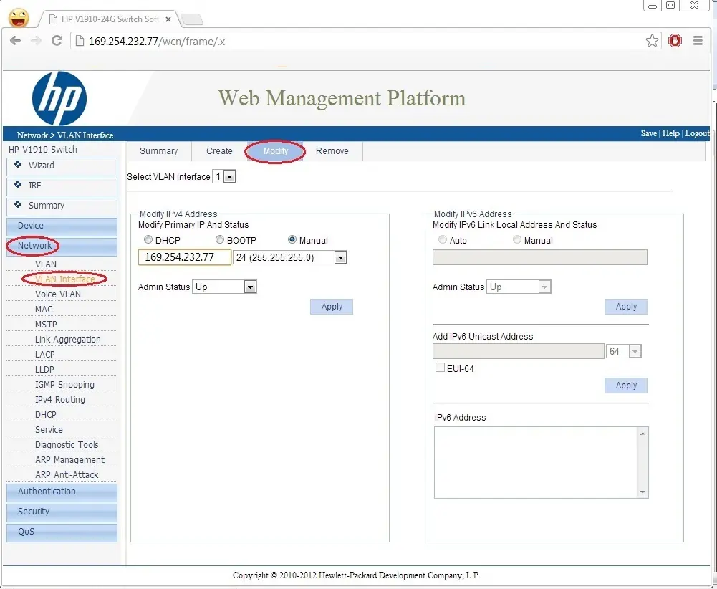Open the ARP Management submenu item
Screen dimensions: 717x589
point(69,460)
